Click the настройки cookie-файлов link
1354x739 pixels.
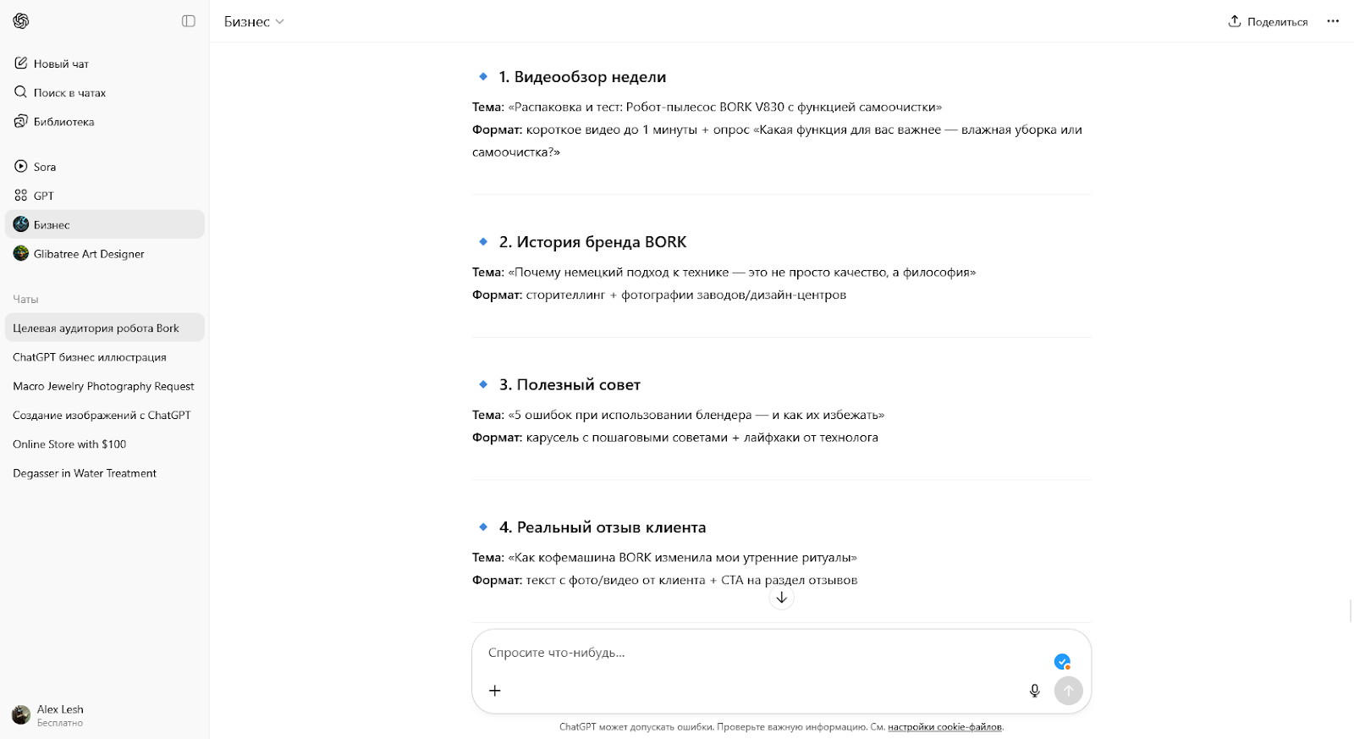click(x=944, y=727)
